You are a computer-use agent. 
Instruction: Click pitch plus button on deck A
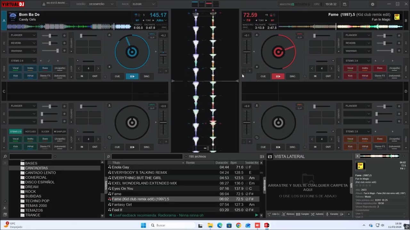(166, 71)
